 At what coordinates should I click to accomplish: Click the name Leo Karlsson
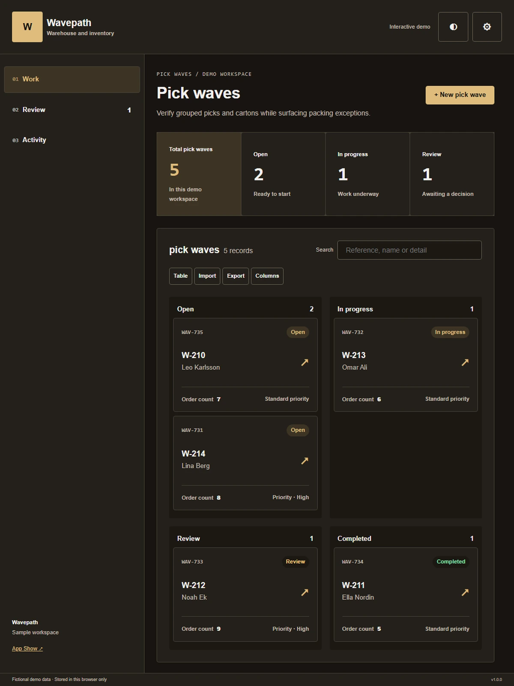click(x=200, y=367)
